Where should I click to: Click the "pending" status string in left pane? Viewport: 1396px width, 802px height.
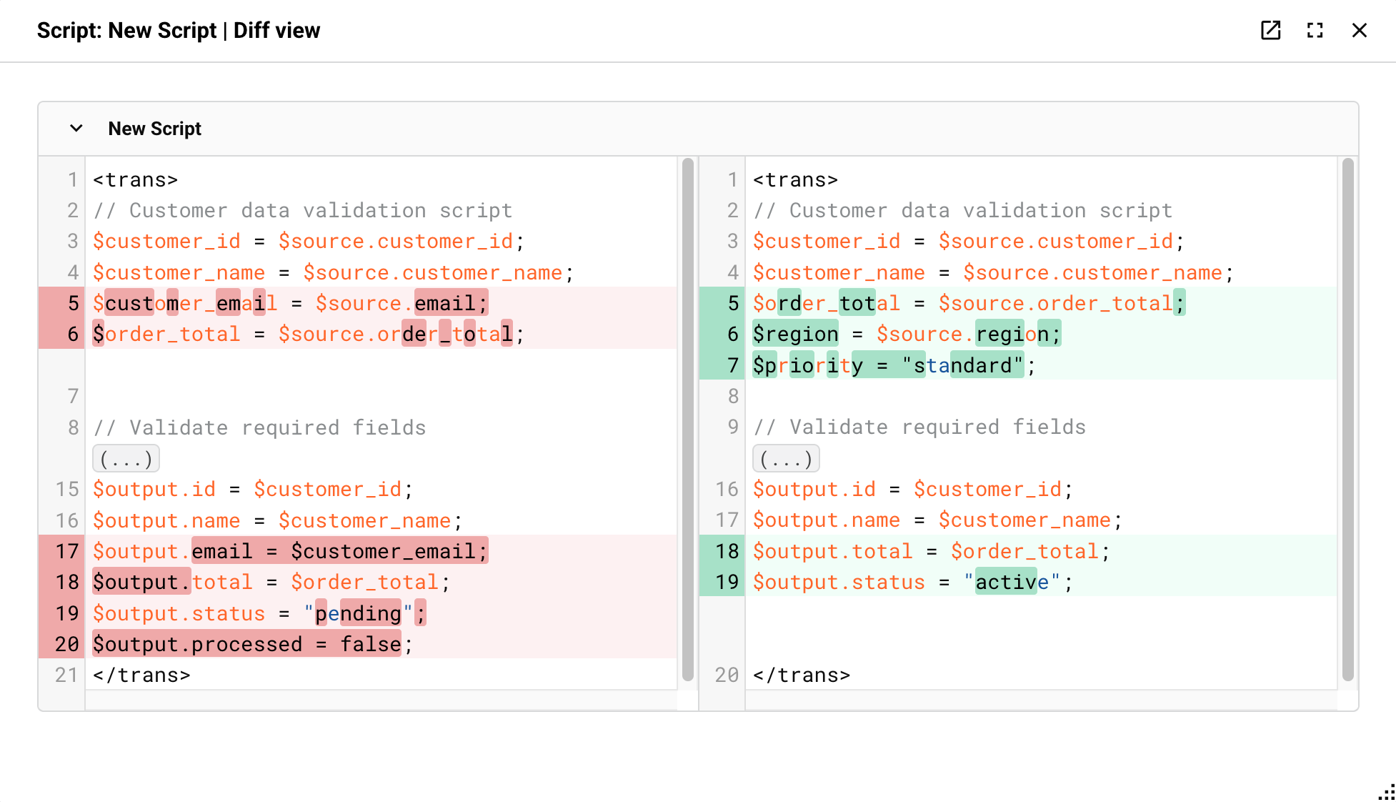pyautogui.click(x=358, y=613)
